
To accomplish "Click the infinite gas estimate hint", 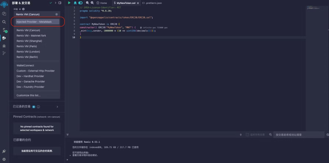I will point(154,28).
